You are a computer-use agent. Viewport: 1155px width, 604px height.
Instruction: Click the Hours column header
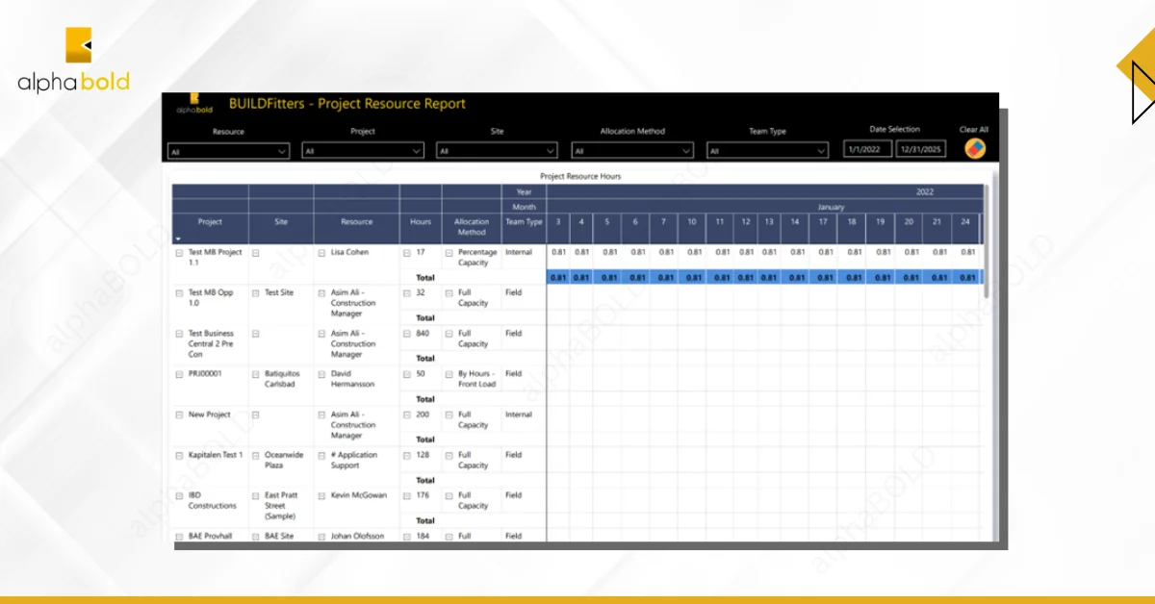pyautogui.click(x=421, y=221)
